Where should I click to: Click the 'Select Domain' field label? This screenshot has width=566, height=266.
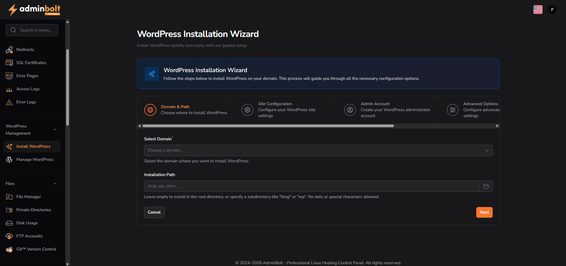[158, 139]
